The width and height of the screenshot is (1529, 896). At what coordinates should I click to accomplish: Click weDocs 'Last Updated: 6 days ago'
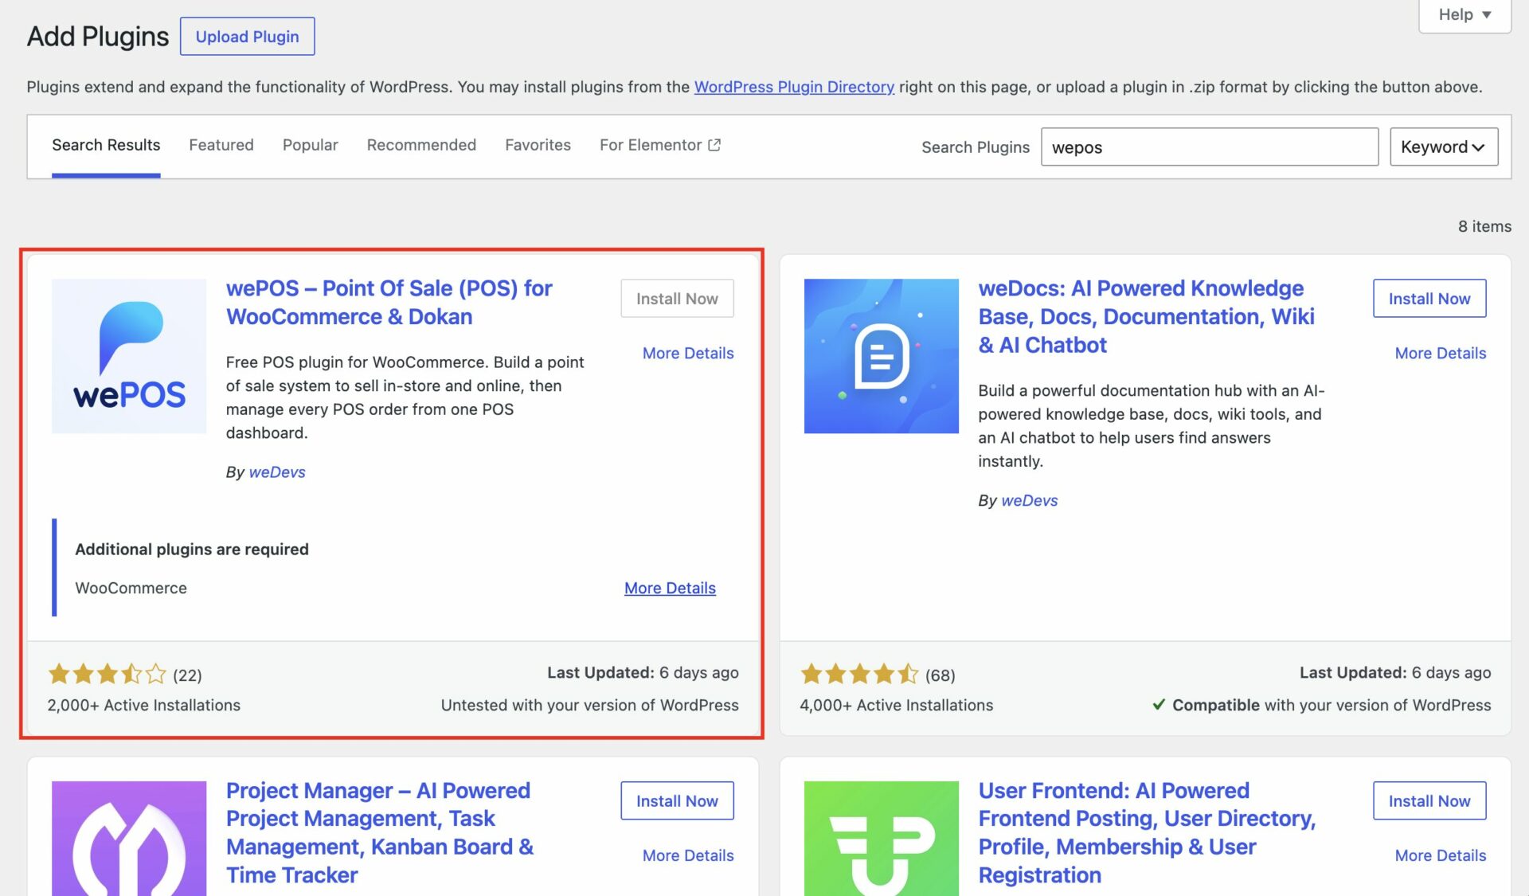click(1395, 673)
